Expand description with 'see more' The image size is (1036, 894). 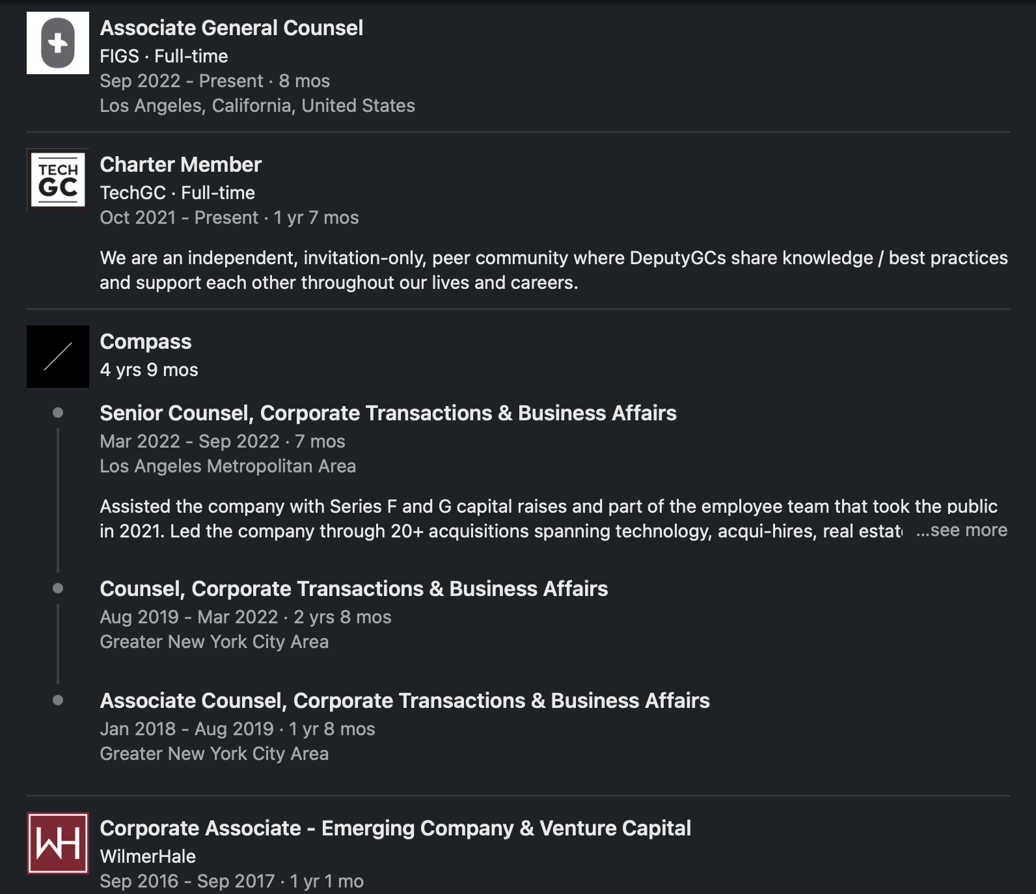tap(962, 530)
